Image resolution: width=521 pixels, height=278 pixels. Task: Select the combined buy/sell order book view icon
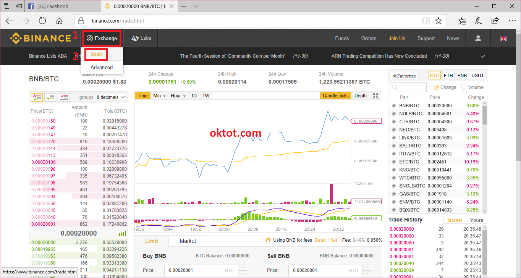37,97
